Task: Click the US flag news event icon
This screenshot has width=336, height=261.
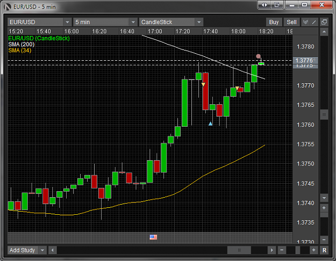Action: pos(153,237)
